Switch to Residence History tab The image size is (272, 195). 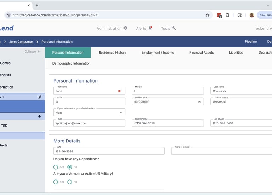(112, 53)
